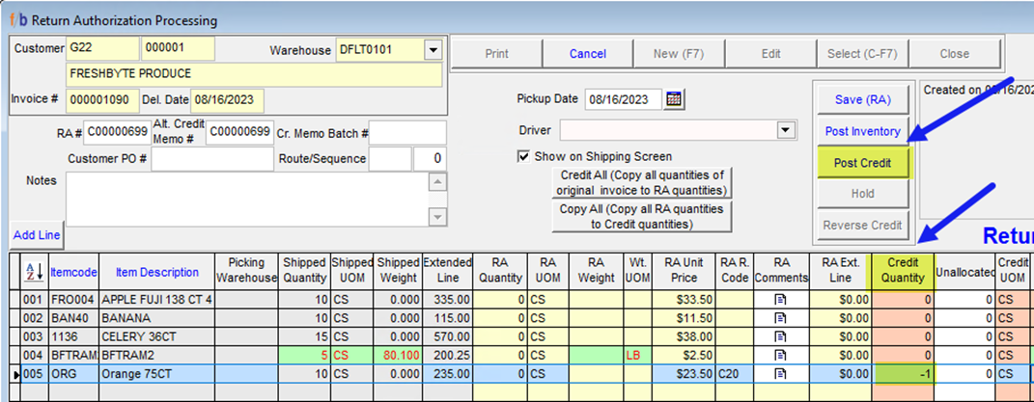The width and height of the screenshot is (1034, 402).
Task: Open RA Comments for Apple Fuji row
Action: point(782,300)
